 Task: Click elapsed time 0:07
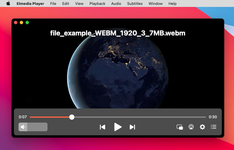click(x=23, y=117)
